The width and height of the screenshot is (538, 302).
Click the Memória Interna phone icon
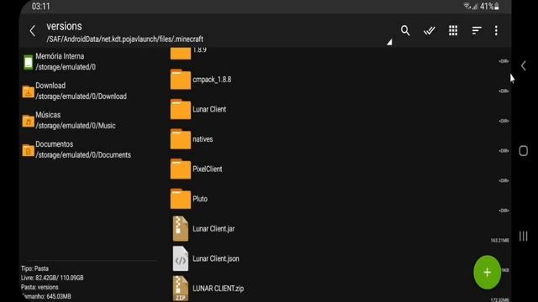click(28, 62)
